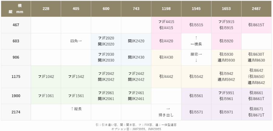Click the 1198 width column header
Screen dimensions: 273x131
coord(166,9)
